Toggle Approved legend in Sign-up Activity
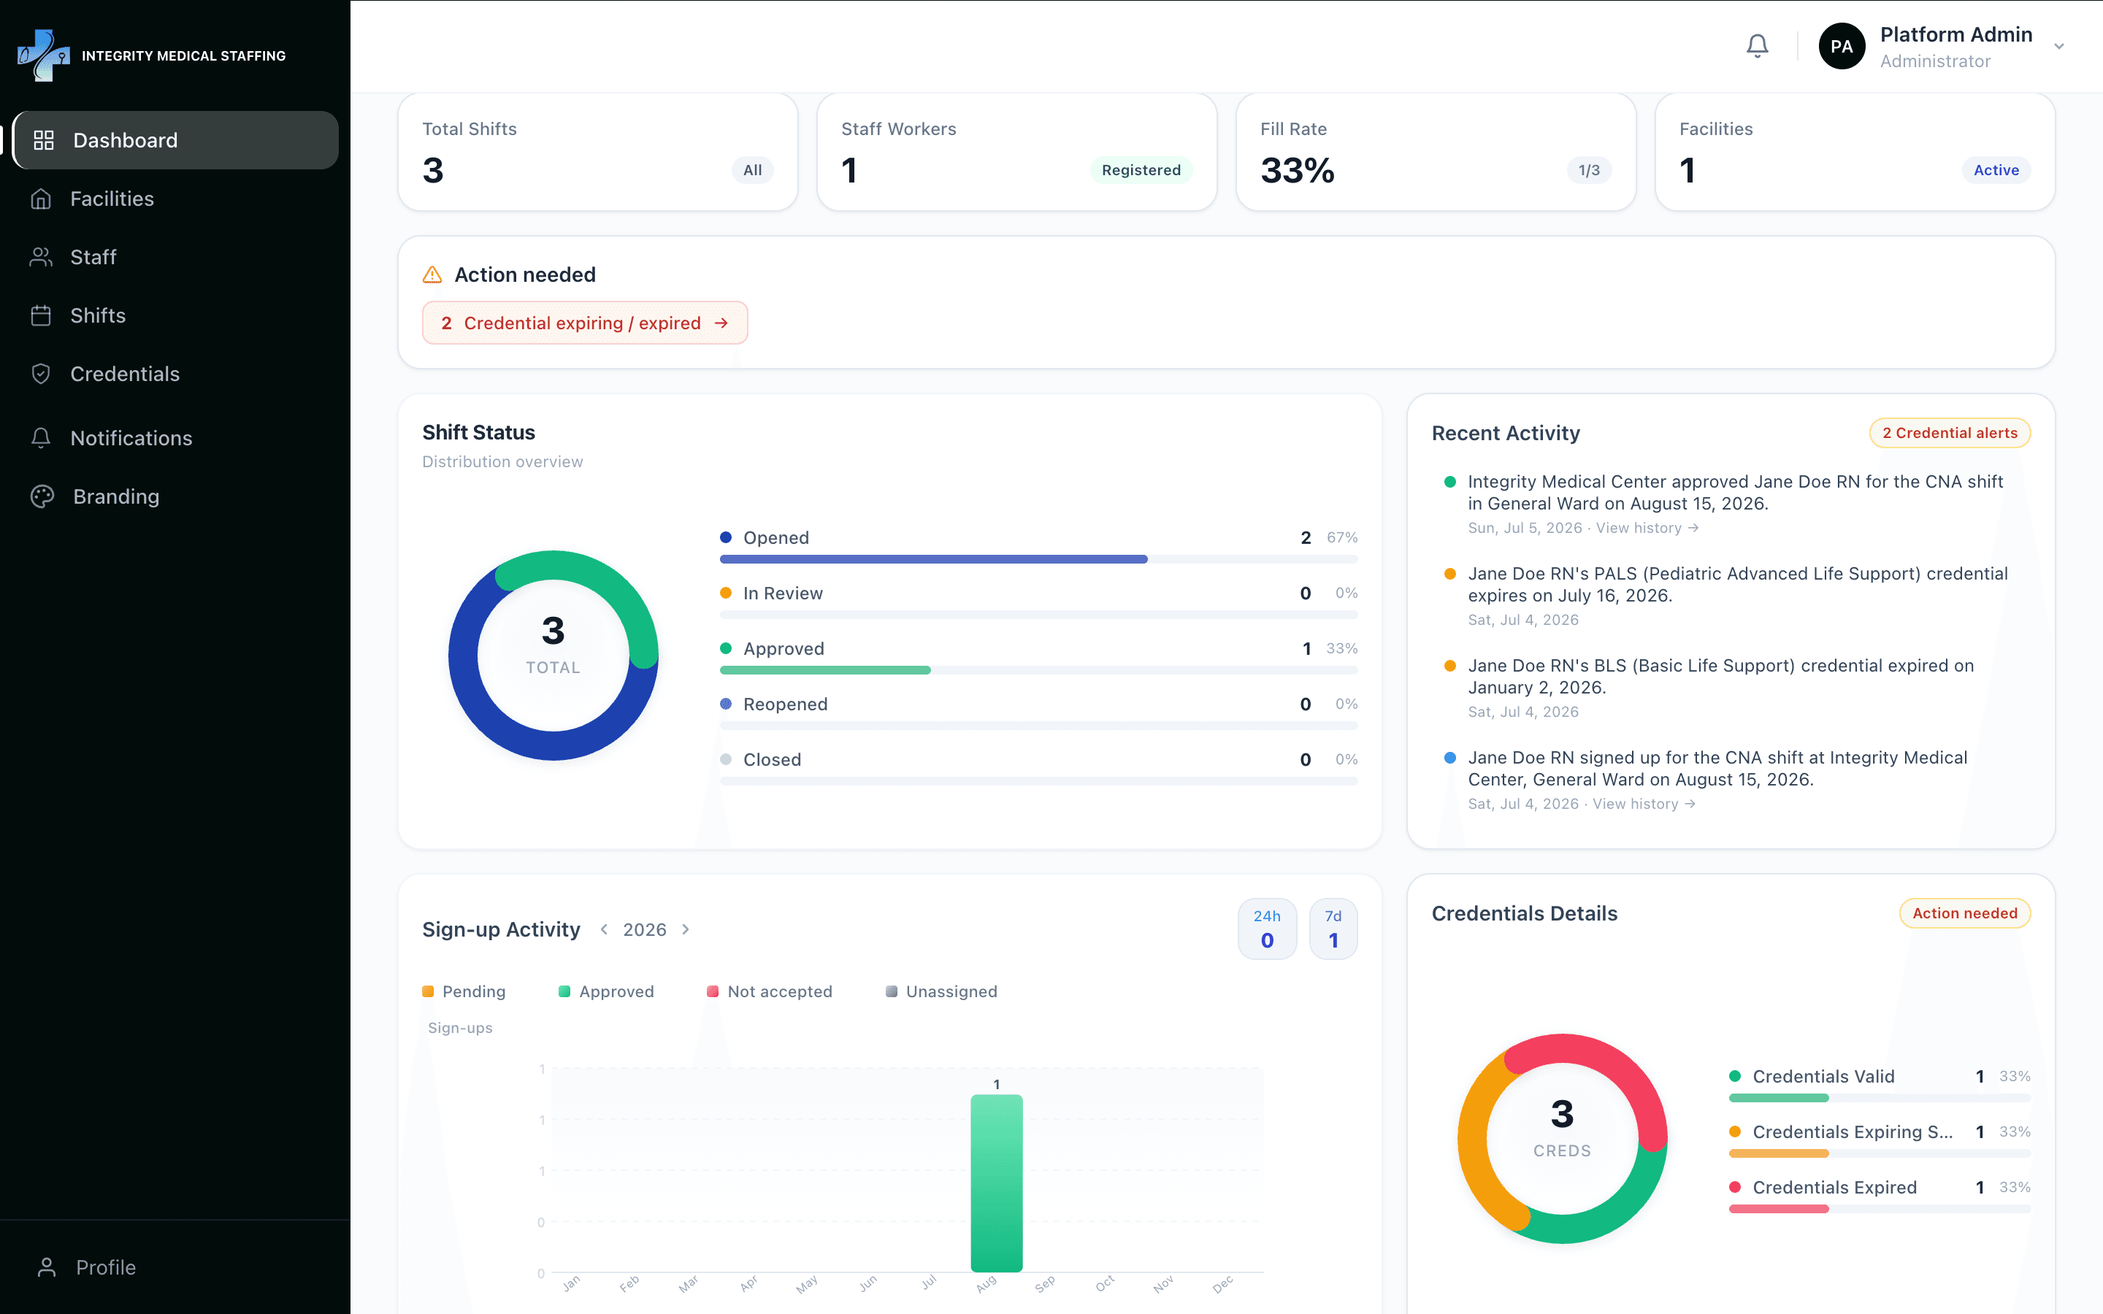Viewport: 2103px width, 1314px height. (x=607, y=991)
